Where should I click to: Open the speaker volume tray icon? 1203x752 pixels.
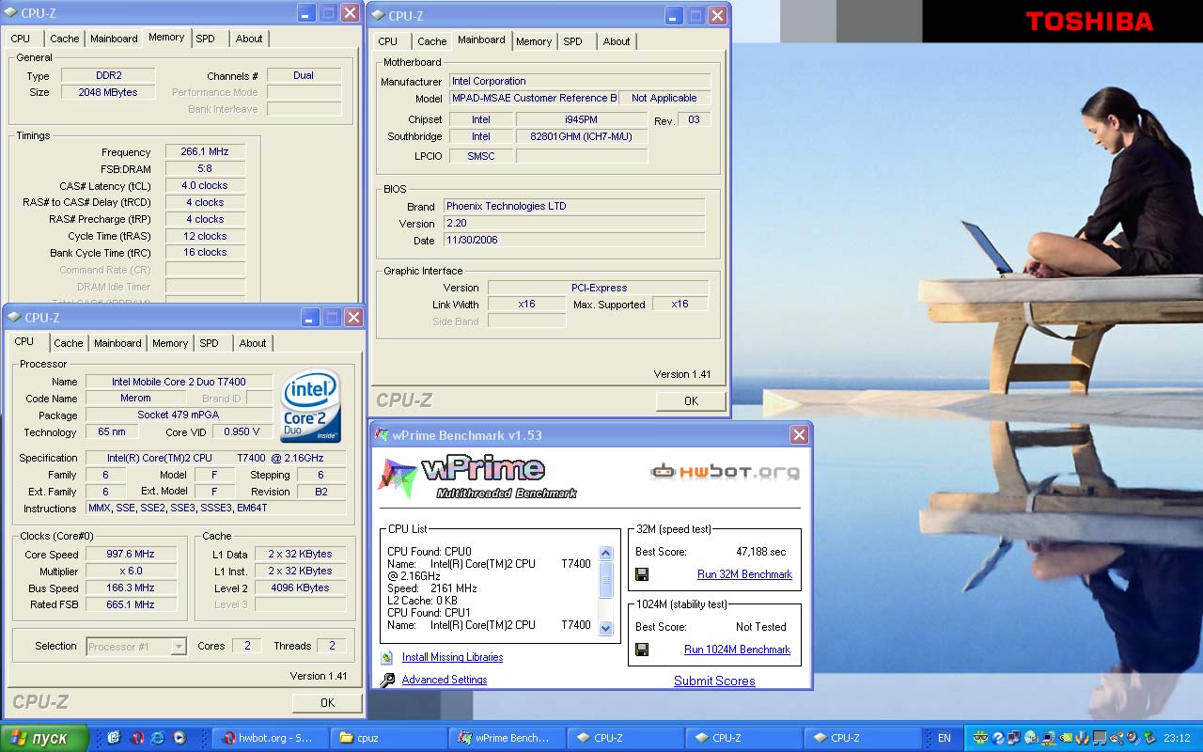[1133, 738]
